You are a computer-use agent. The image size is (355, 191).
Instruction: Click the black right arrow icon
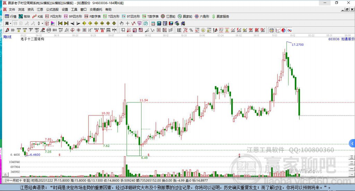(78, 23)
